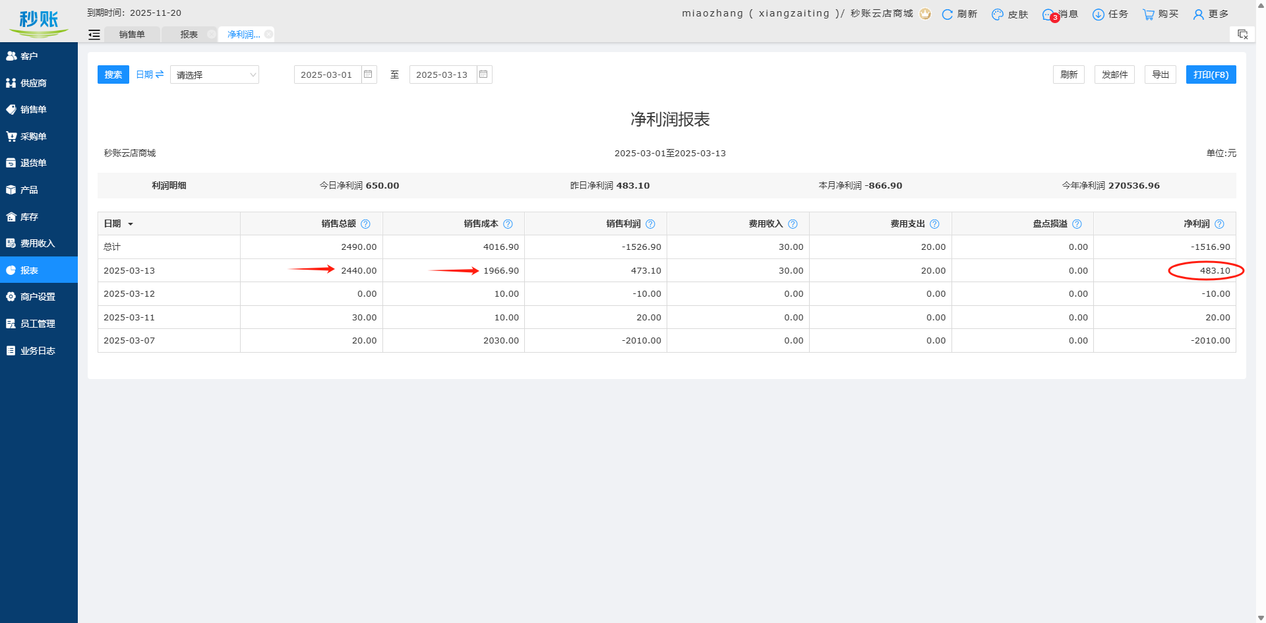Click 本月净利润 -866.90 summary
This screenshot has width=1266, height=623.
coord(860,185)
